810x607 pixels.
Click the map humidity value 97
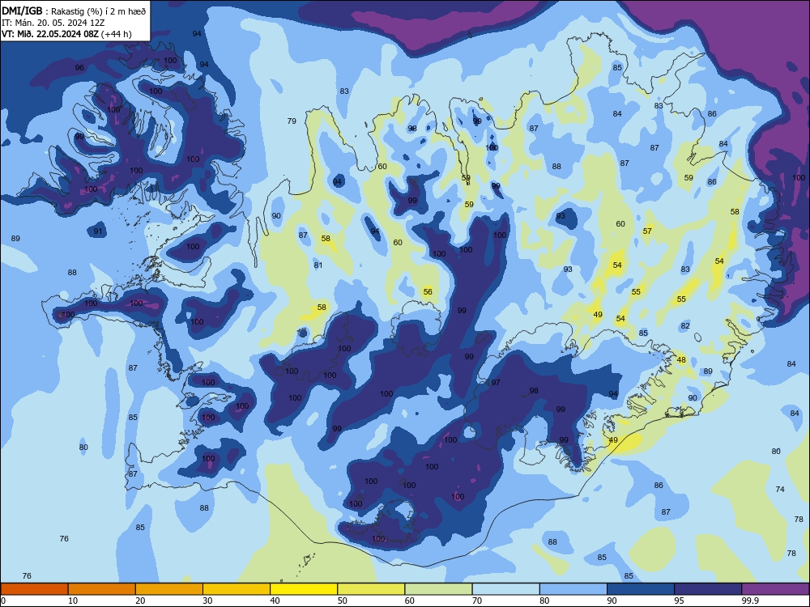[496, 383]
